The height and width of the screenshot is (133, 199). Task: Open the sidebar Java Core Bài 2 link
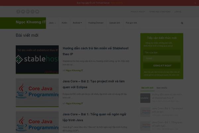pyautogui.click(x=167, y=110)
